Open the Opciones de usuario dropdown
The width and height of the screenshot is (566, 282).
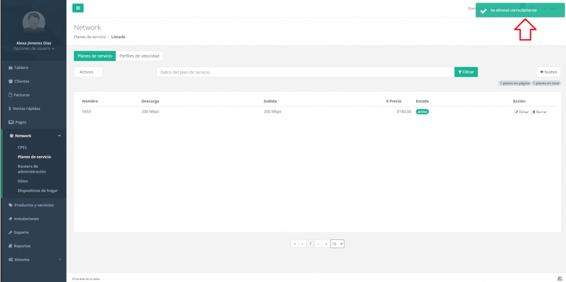(x=33, y=49)
